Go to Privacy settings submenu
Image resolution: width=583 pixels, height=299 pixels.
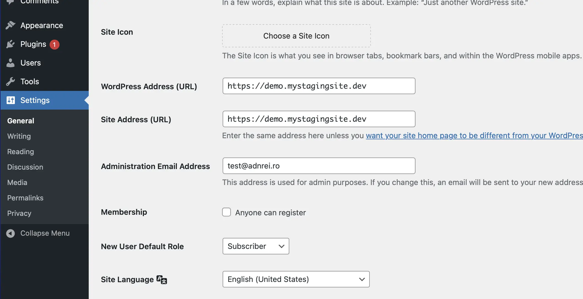[x=19, y=213]
